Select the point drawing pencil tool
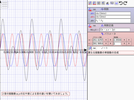Screen dimensions: 134x100 [x=90, y=3]
